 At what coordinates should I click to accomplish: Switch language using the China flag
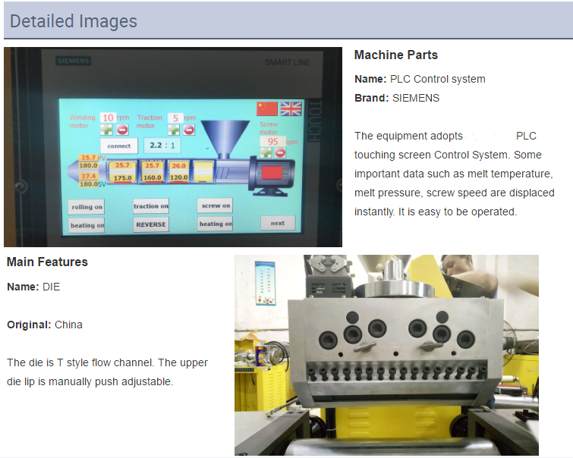[267, 108]
